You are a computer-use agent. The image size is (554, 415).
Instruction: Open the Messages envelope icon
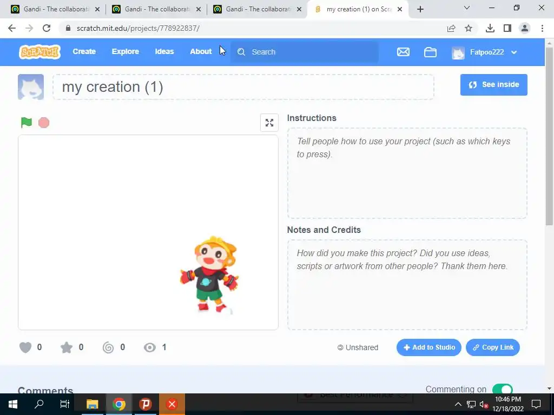[x=403, y=52]
